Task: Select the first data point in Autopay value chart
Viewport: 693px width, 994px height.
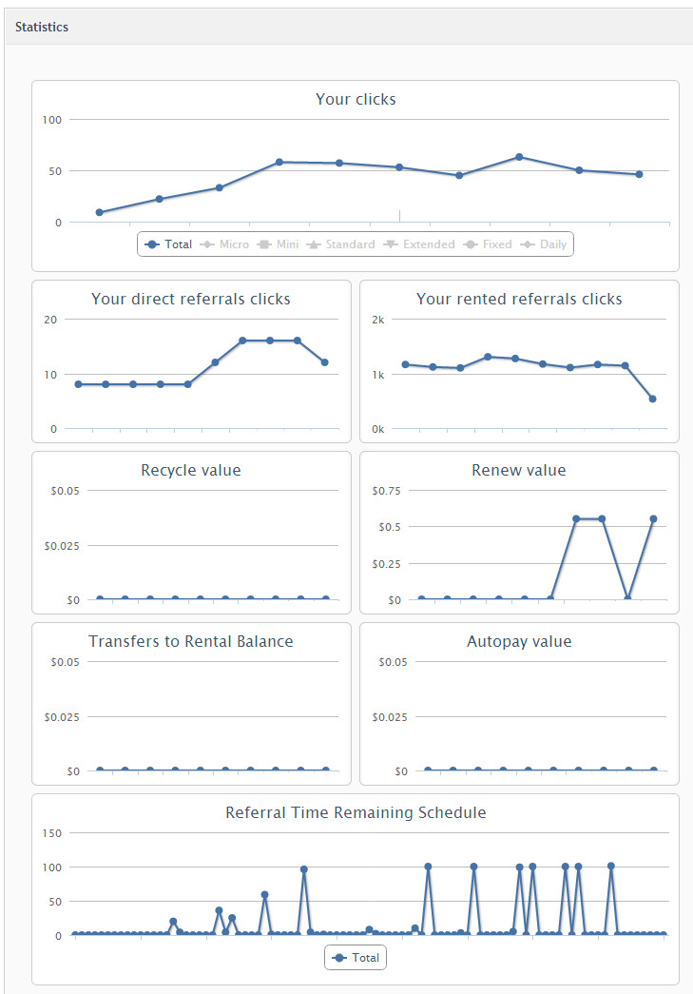Action: (x=428, y=770)
